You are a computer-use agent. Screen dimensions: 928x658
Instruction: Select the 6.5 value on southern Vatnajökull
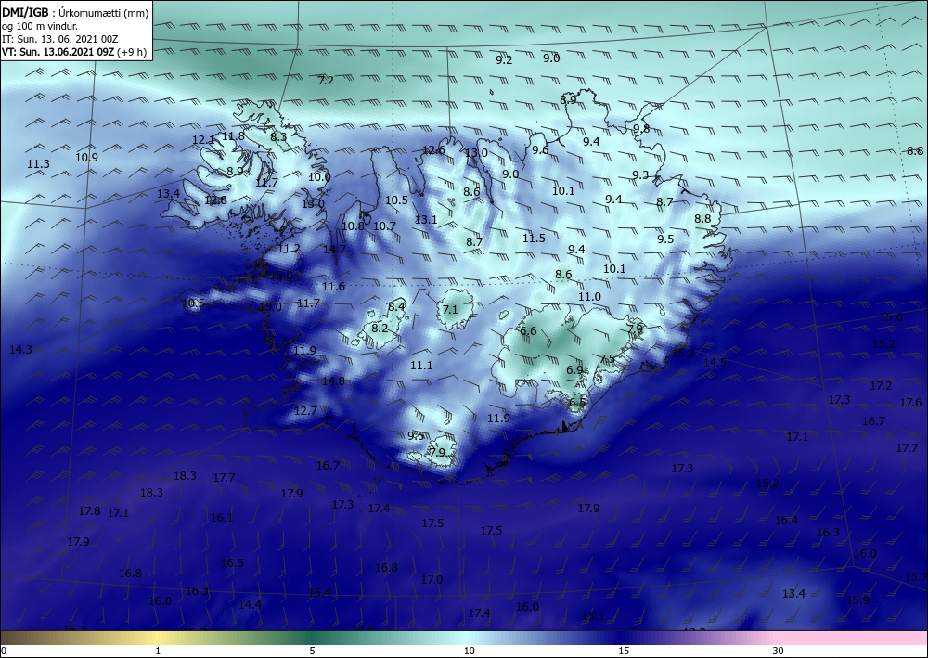(577, 402)
